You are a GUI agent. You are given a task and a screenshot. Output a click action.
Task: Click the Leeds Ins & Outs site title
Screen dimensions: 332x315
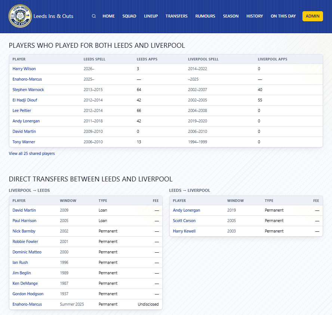53,16
